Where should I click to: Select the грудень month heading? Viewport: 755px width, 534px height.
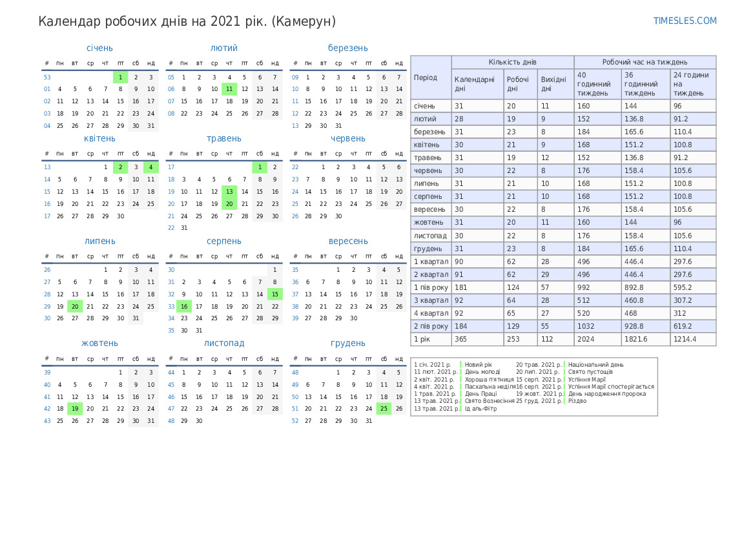click(347, 343)
